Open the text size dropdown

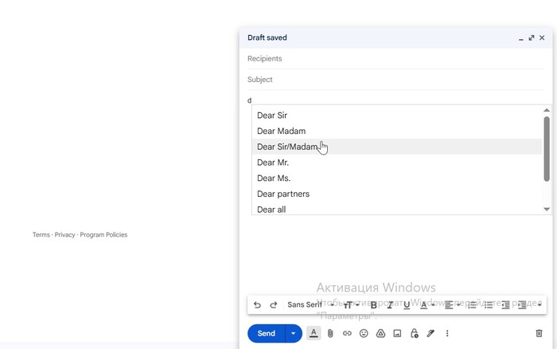coord(349,304)
